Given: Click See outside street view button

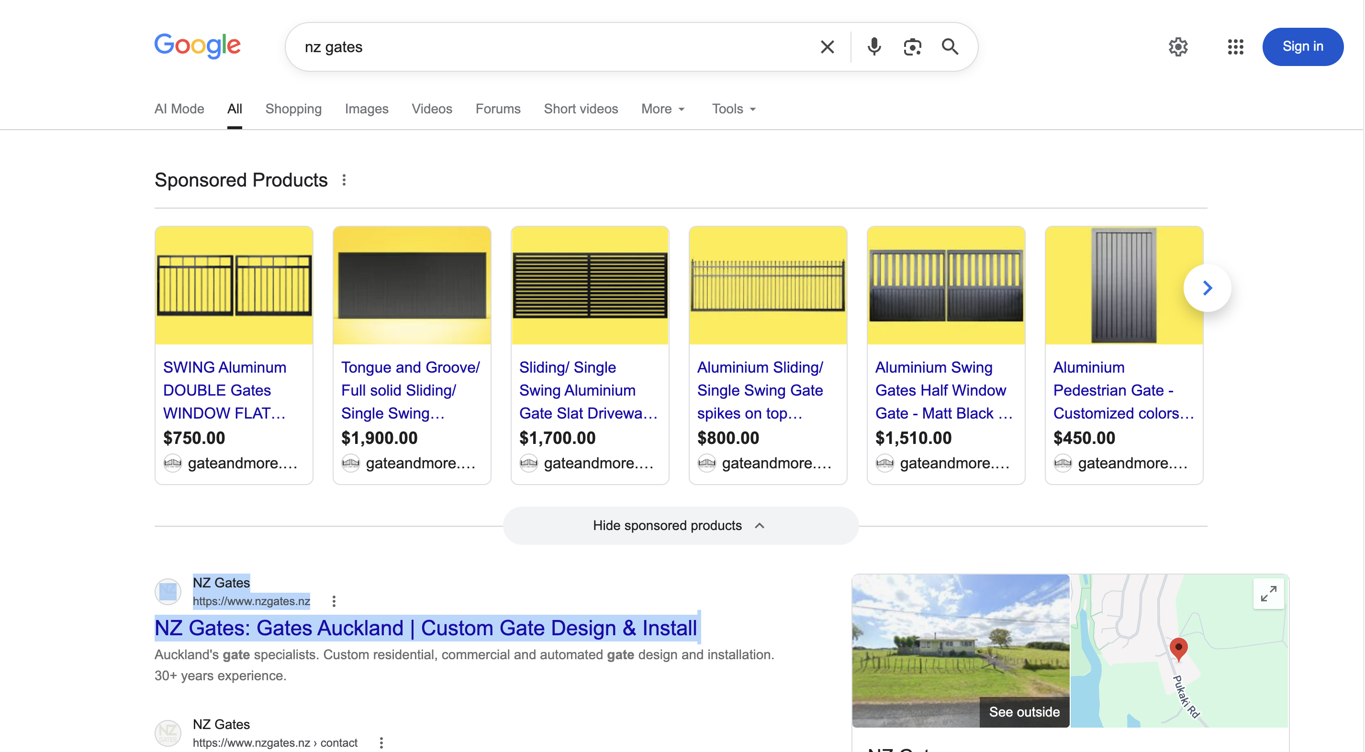Looking at the screenshot, I should point(1024,712).
